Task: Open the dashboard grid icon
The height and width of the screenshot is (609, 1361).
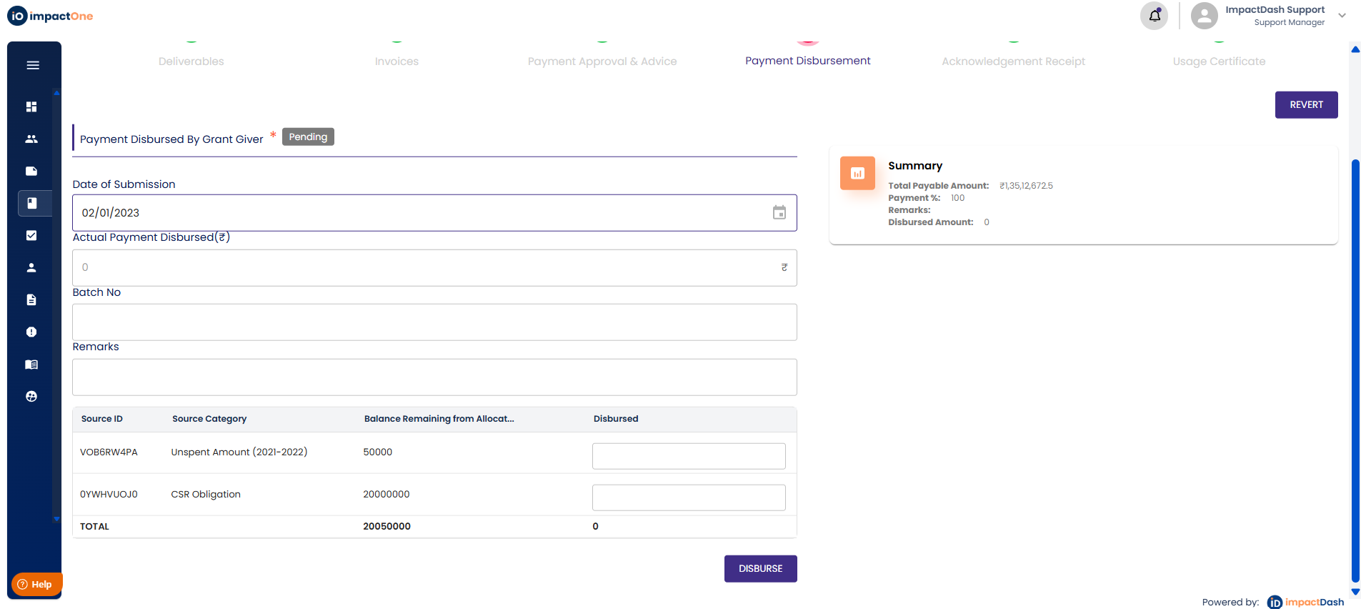Action: [x=31, y=107]
